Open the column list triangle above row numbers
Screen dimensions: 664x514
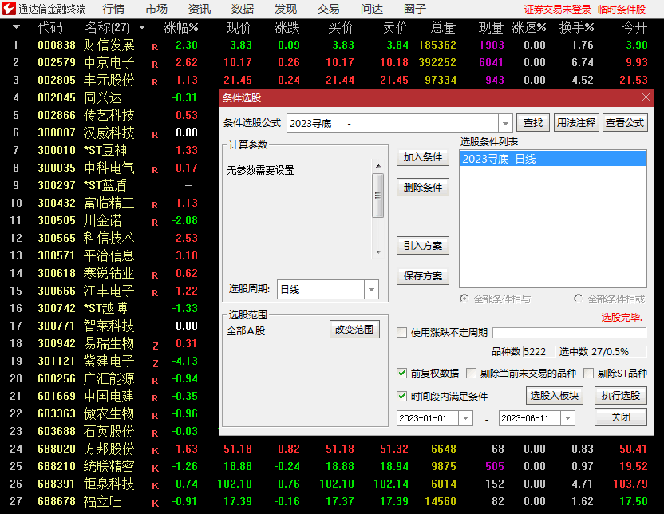tap(16, 27)
